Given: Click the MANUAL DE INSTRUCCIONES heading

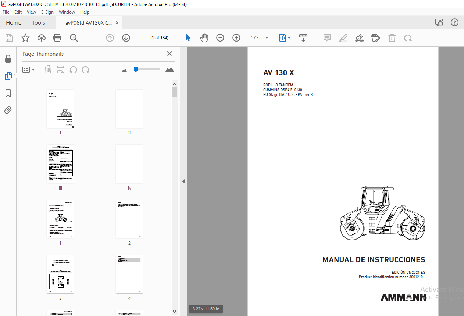Looking at the screenshot, I should pyautogui.click(x=374, y=260).
